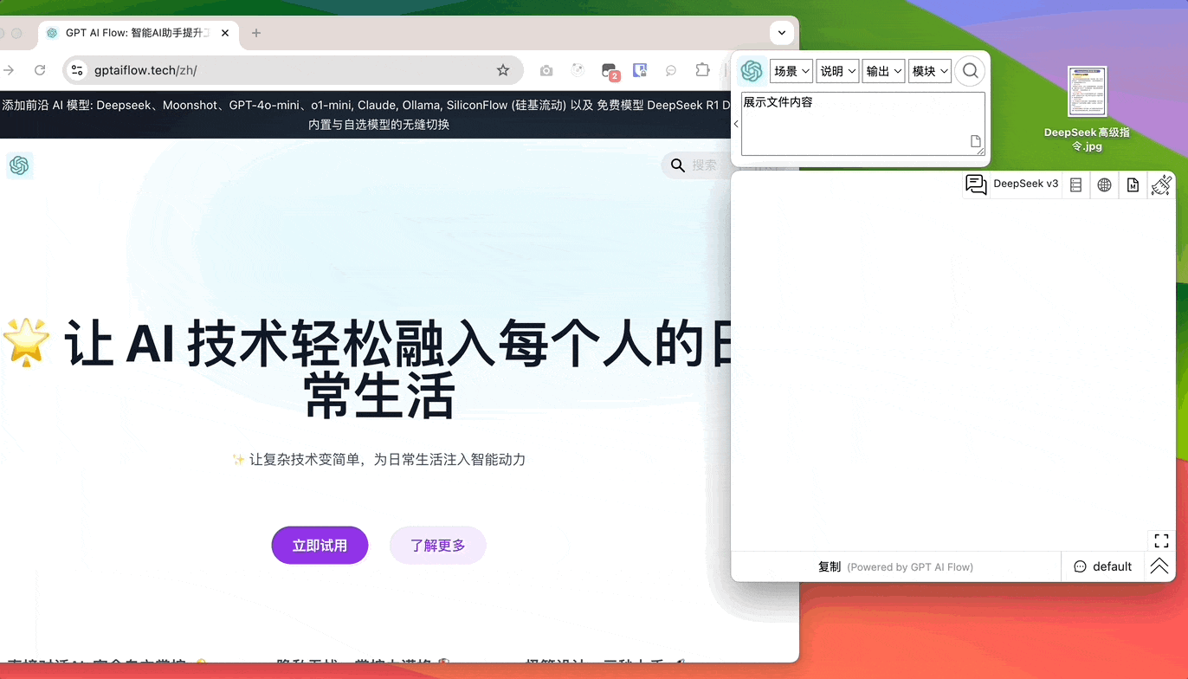1188x679 pixels.
Task: Click the GPT AI Flow logo in floating panel
Action: pyautogui.click(x=752, y=71)
